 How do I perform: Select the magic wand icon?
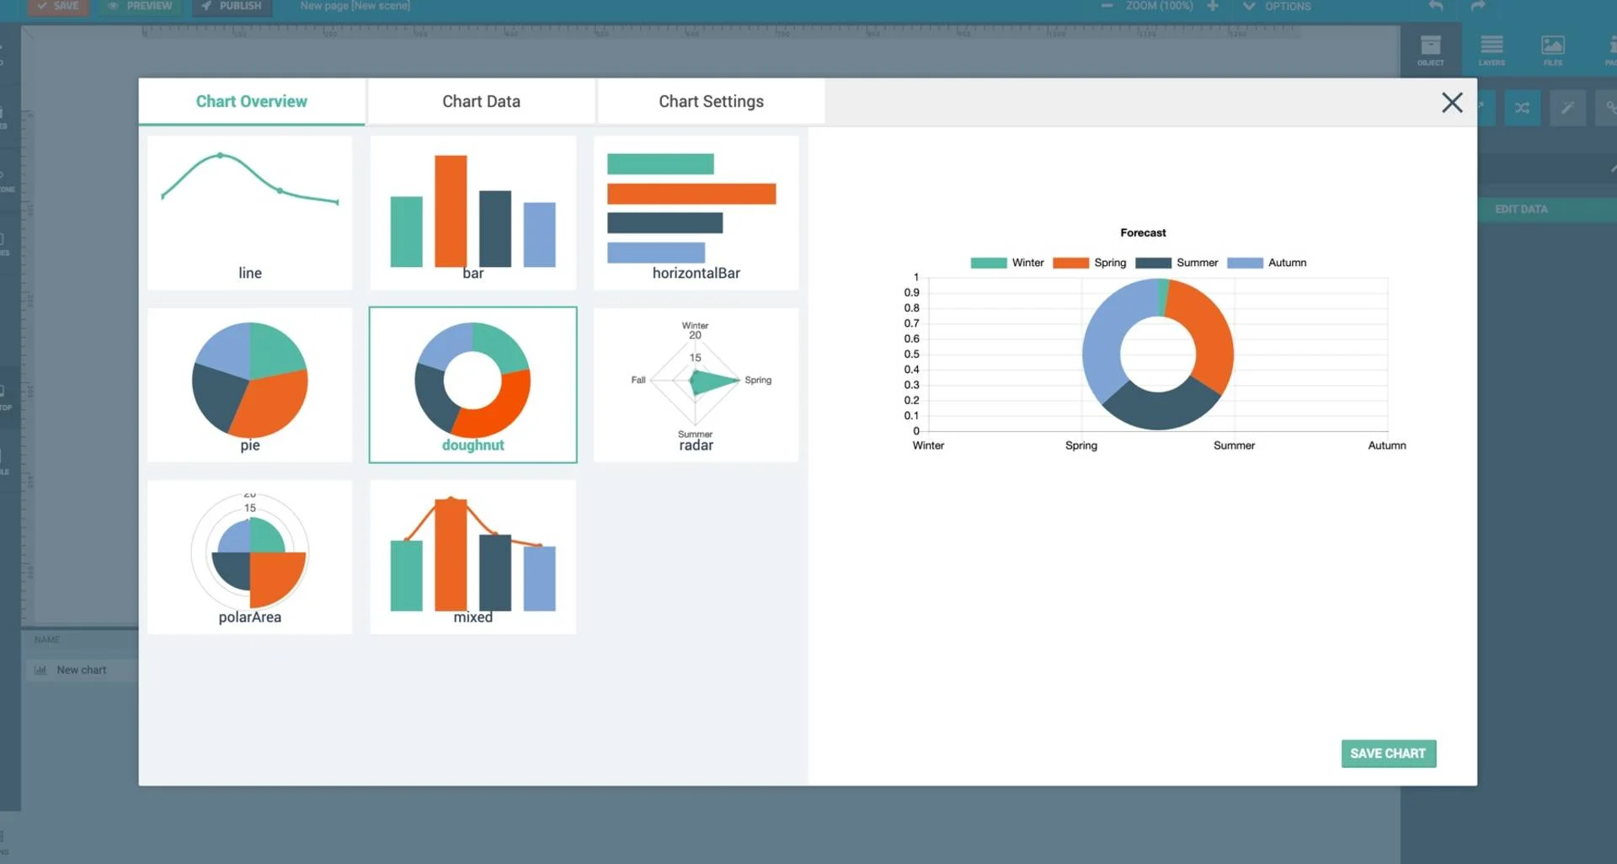tap(1567, 107)
